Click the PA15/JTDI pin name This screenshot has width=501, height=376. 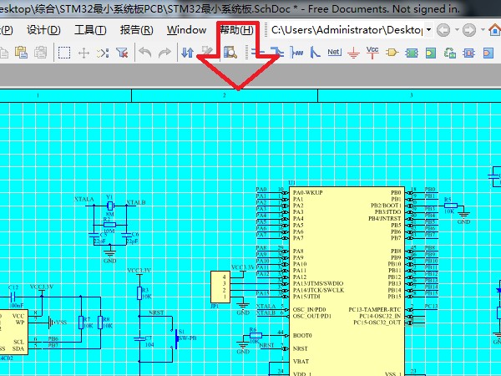306,297
